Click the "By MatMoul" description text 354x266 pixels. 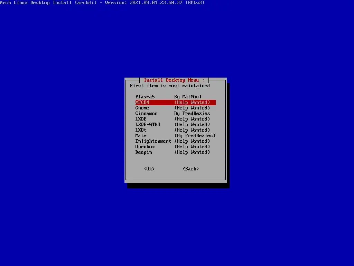[188, 97]
